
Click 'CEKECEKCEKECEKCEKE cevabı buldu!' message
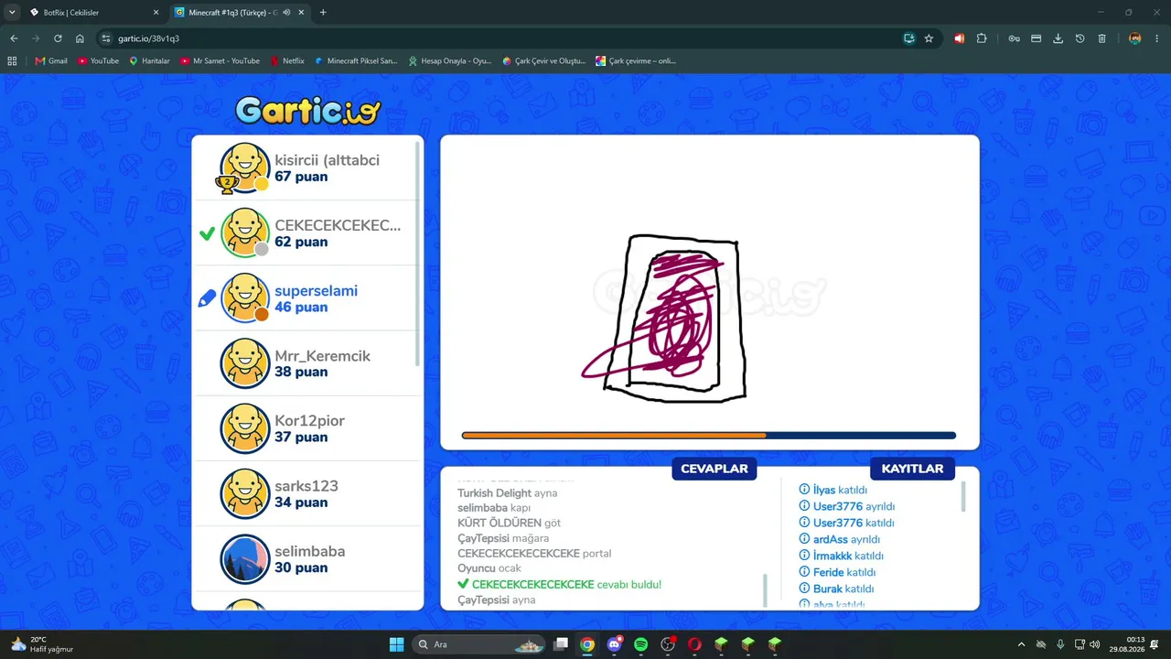(560, 584)
